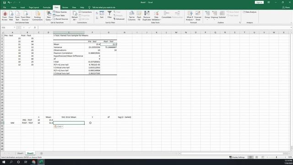Switch to the Sheet1 tab
The width and height of the screenshot is (293, 165).
pos(20,154)
